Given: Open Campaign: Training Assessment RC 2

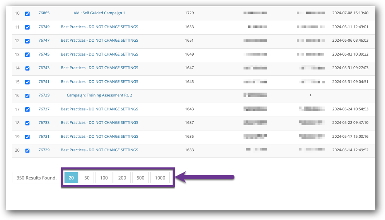Looking at the screenshot, I should [99, 95].
